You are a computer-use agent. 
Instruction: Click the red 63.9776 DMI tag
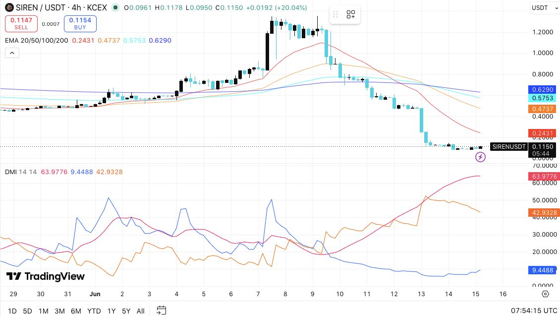tap(544, 176)
